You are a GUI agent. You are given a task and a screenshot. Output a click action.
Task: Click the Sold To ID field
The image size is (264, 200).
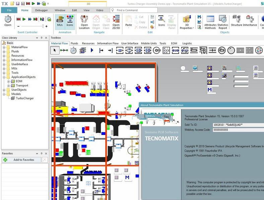(238, 125)
